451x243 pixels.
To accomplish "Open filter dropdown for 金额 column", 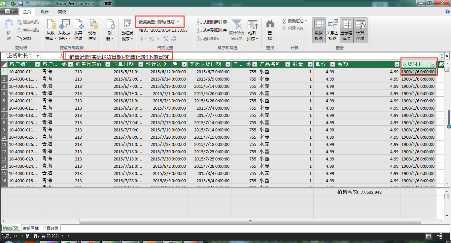I will click(x=397, y=64).
